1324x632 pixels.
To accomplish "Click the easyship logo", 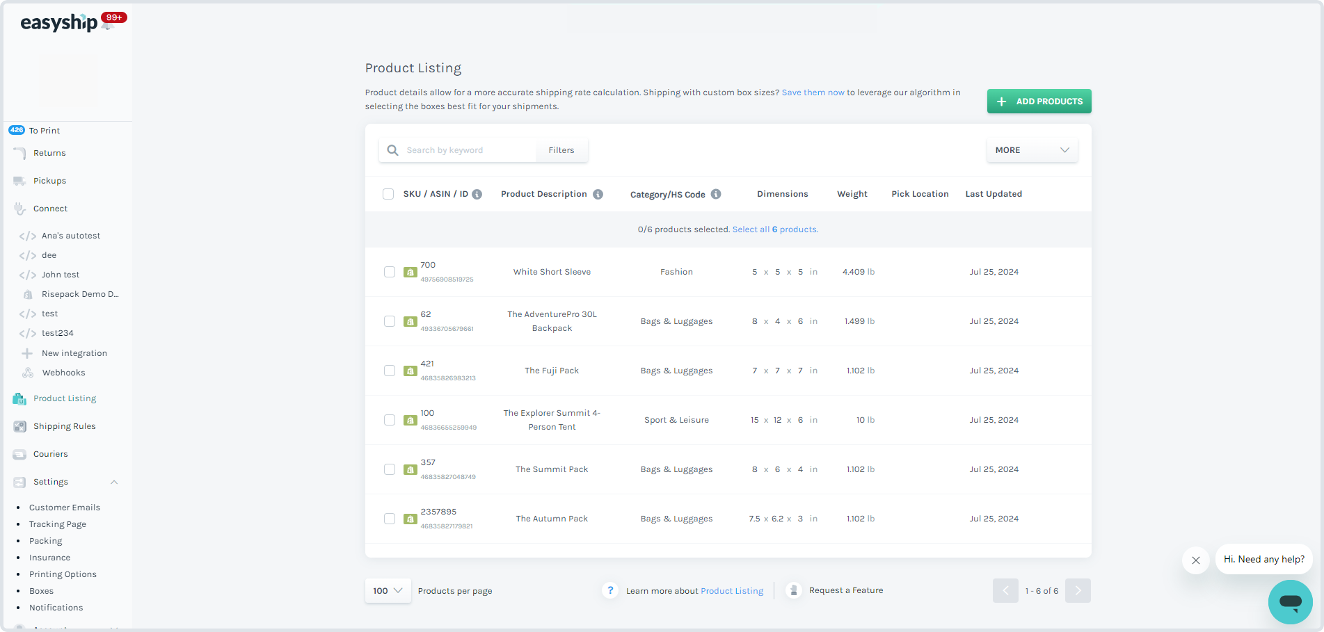I will [58, 23].
